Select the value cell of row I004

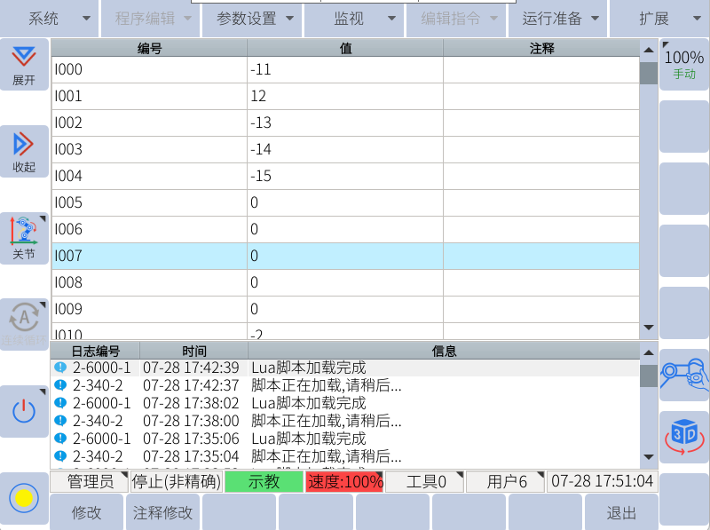pos(344,177)
